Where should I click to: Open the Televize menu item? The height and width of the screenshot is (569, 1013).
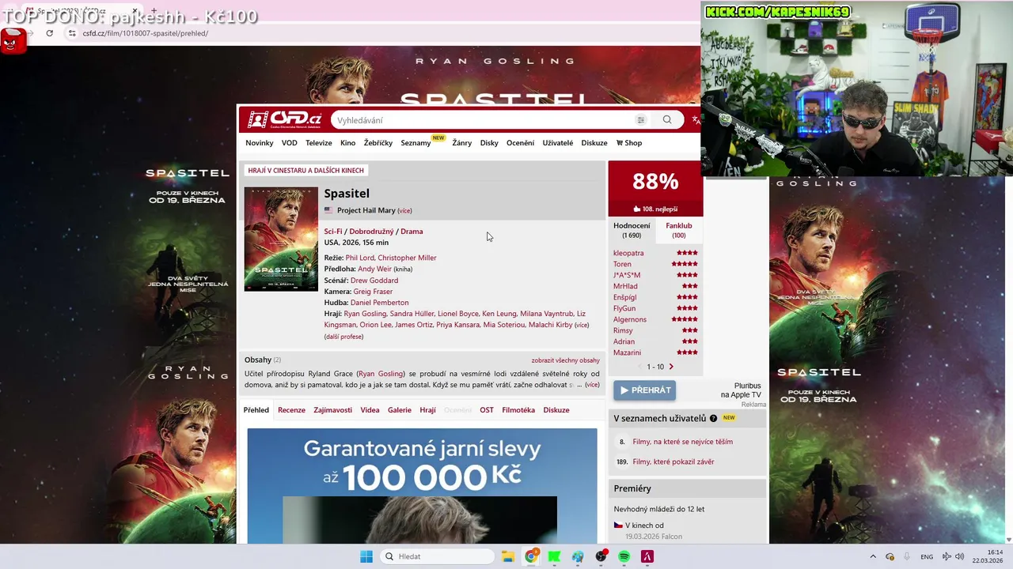[x=319, y=143]
